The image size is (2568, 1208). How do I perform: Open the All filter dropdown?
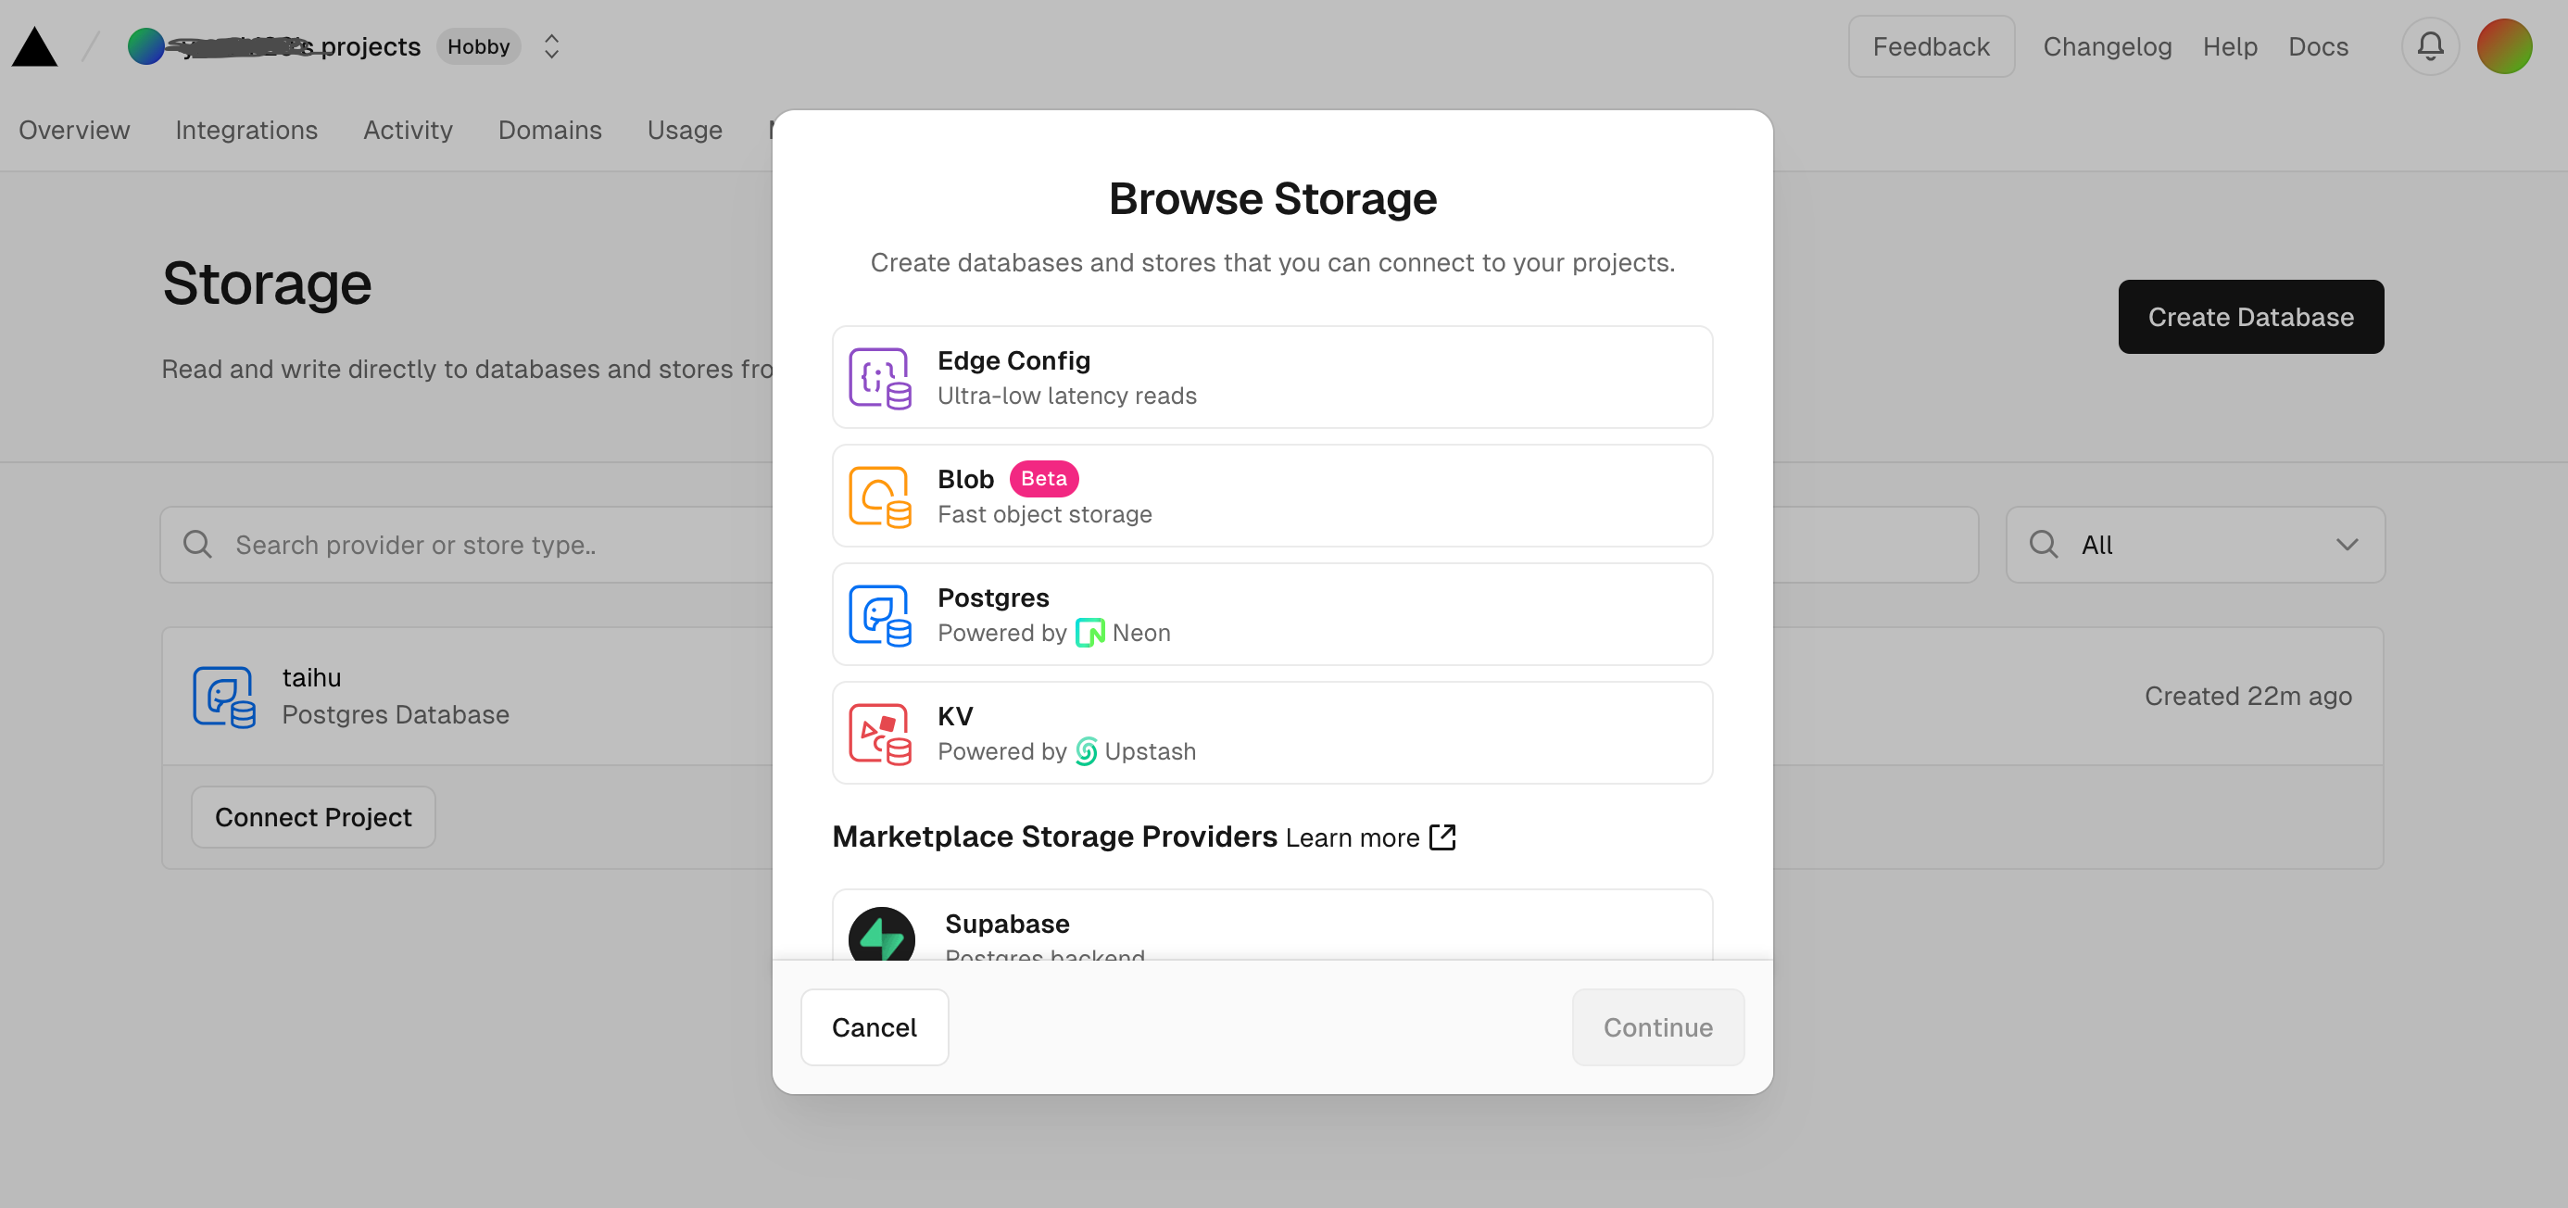2194,546
